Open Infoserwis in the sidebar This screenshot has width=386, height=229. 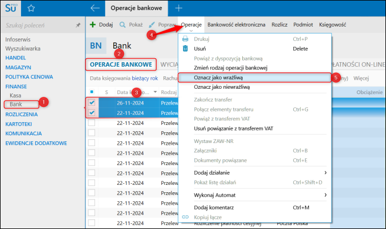(x=18, y=40)
